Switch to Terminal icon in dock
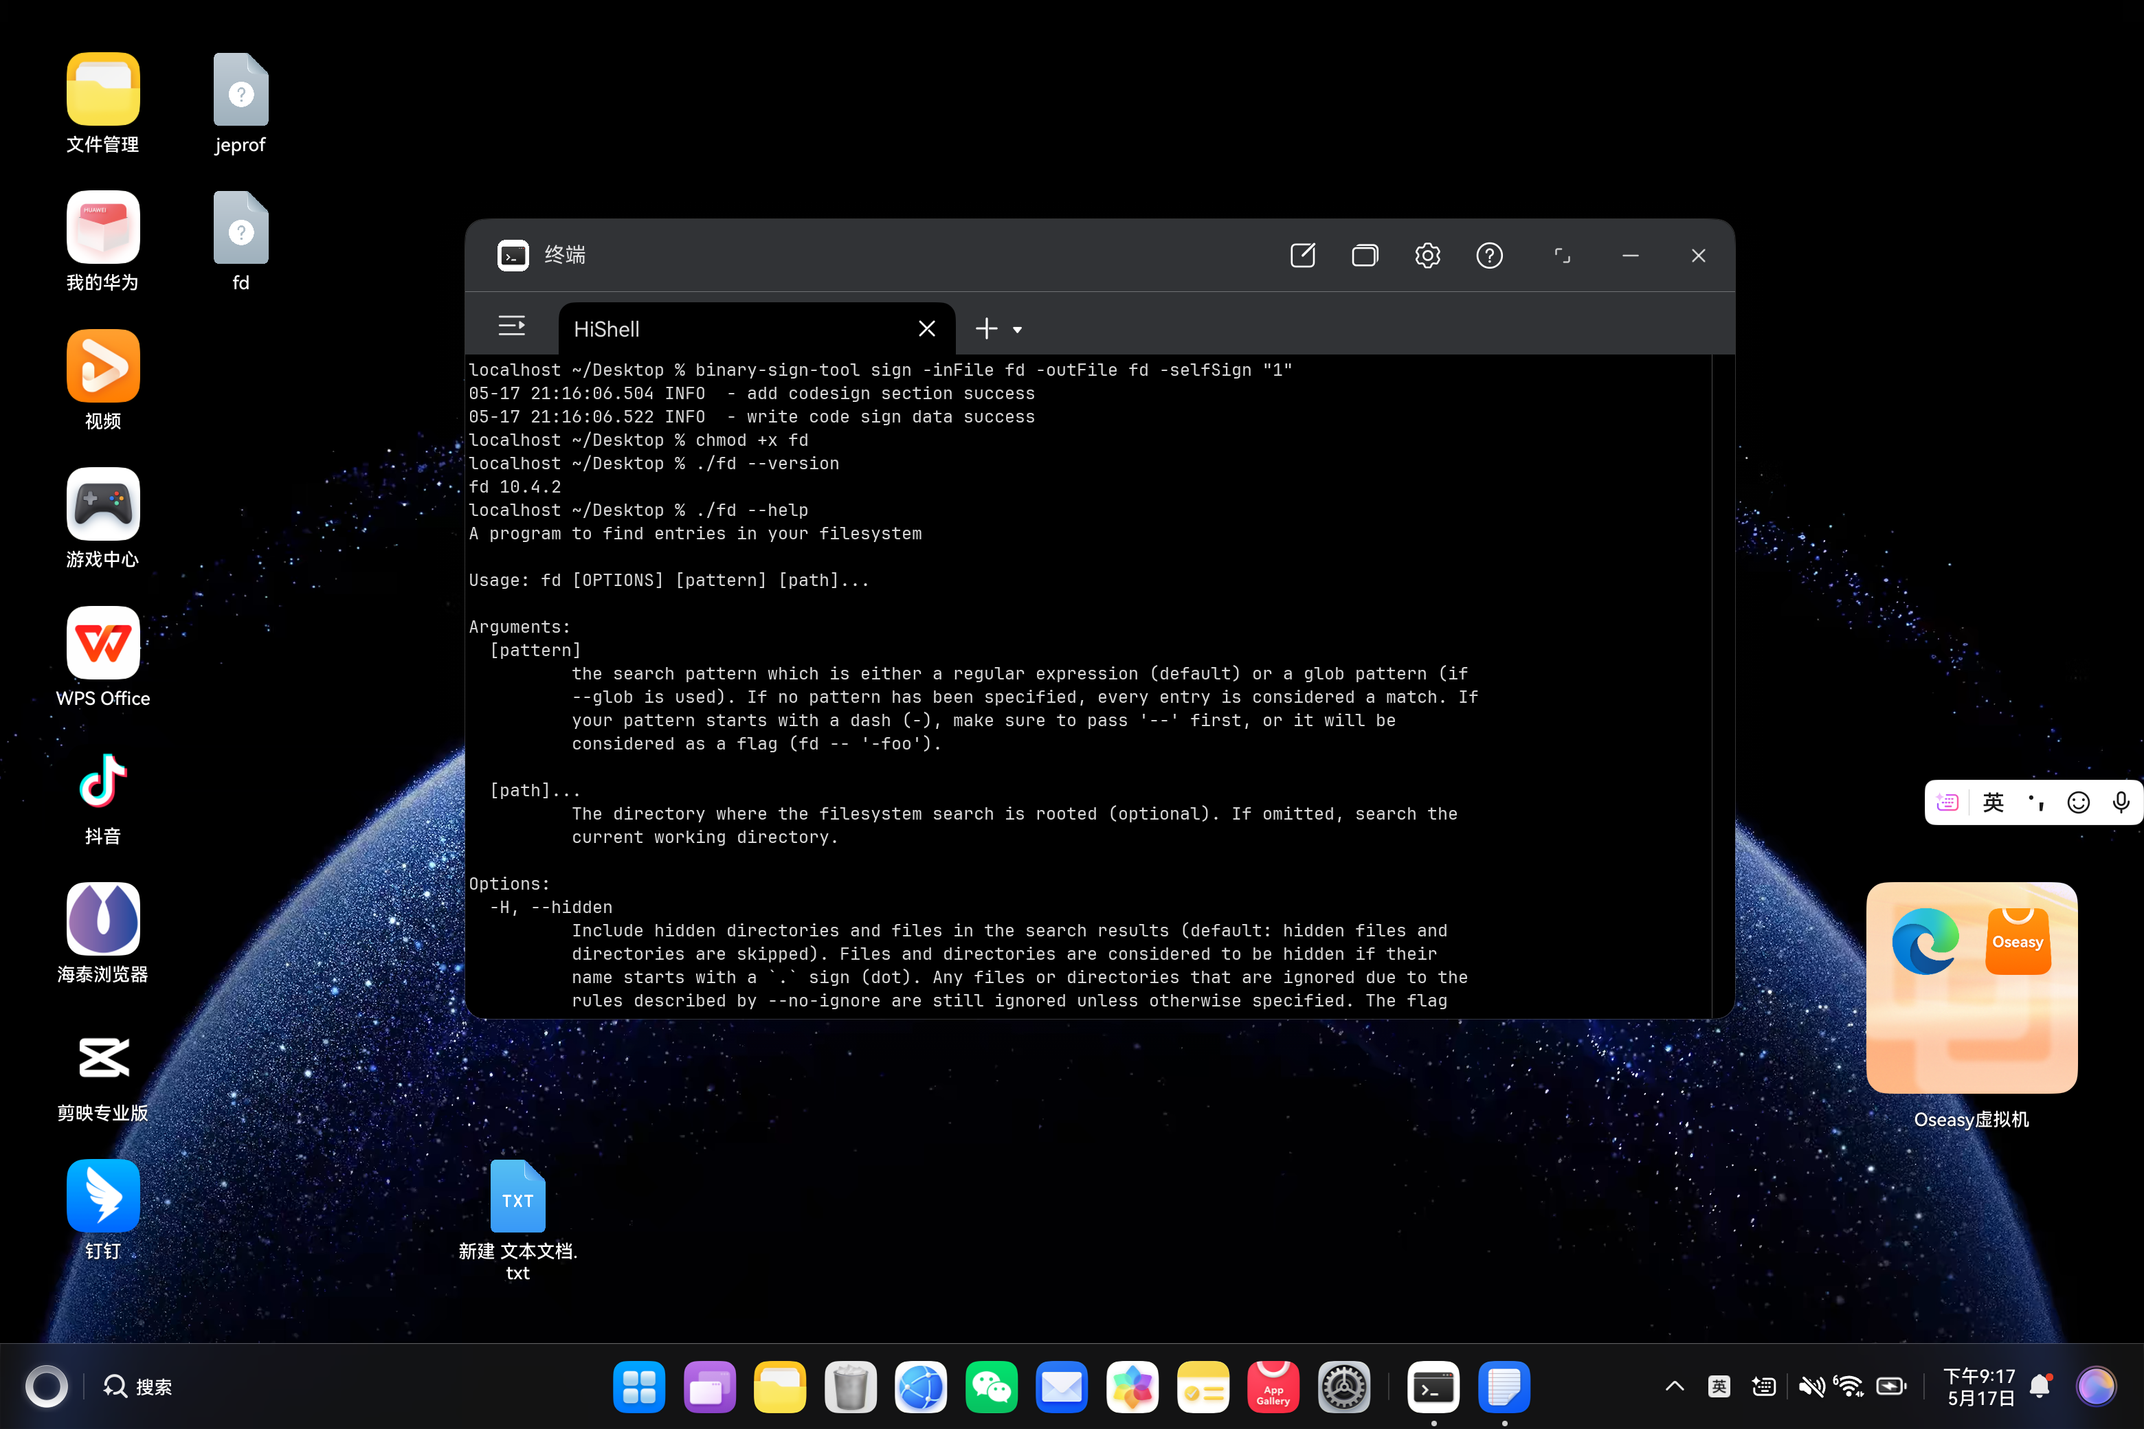Viewport: 2144px width, 1429px height. (1434, 1387)
